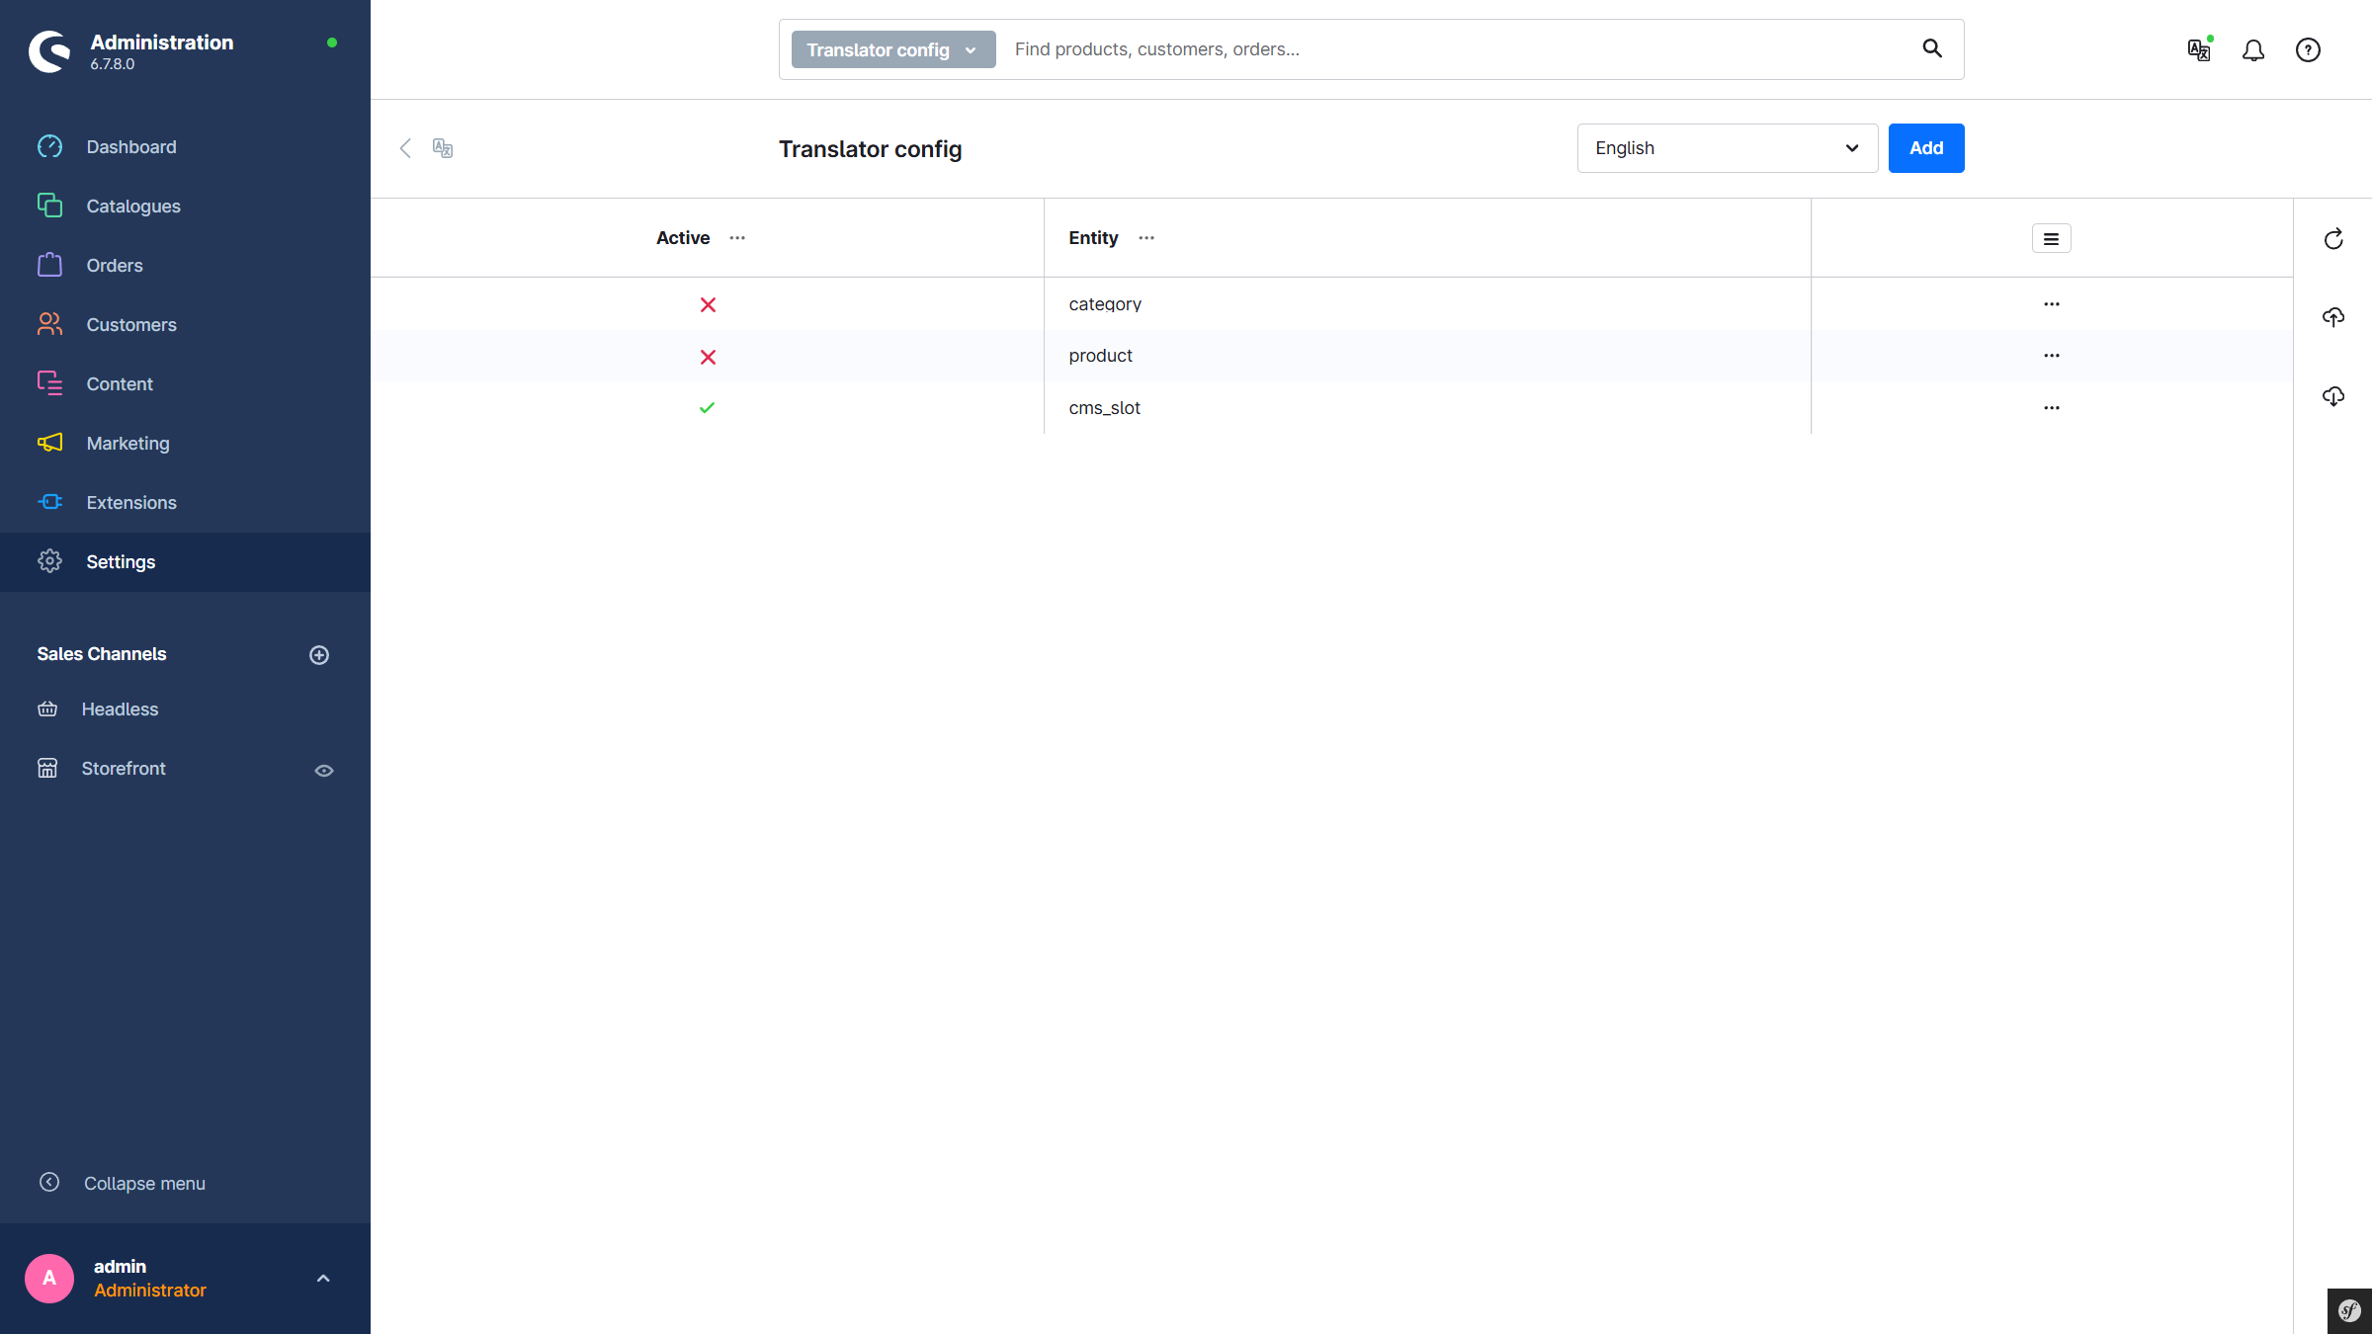
Task: Focus the Find products search field
Action: click(x=1453, y=49)
